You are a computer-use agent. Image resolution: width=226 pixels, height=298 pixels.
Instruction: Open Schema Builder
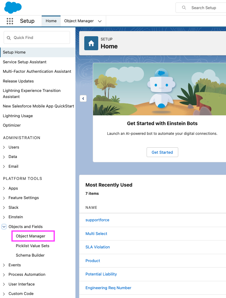point(30,255)
